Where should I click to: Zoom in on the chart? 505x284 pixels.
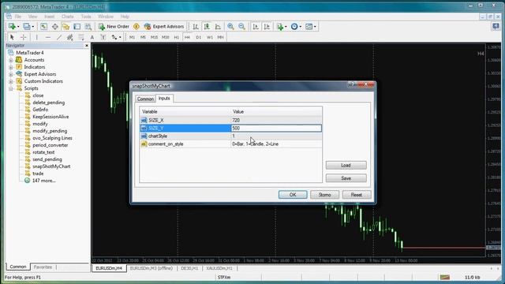coord(230,26)
